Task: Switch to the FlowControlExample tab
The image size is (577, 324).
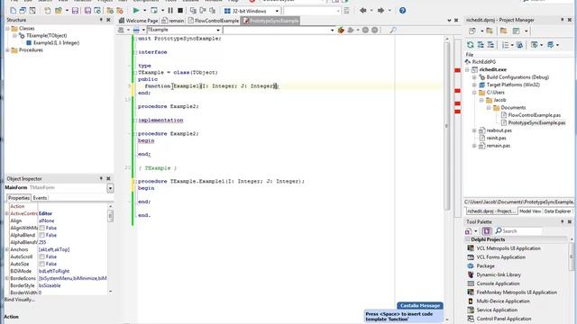Action: pos(214,21)
